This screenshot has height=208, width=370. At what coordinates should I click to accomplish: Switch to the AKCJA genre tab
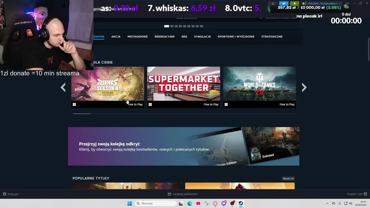pyautogui.click(x=116, y=37)
